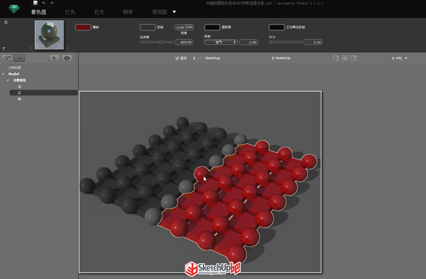Open the 空气 refraction preset dropdown
Image resolution: width=426 pixels, height=279 pixels.
(221, 42)
